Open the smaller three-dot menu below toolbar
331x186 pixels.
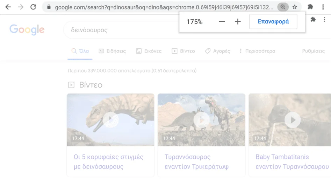(x=324, y=20)
